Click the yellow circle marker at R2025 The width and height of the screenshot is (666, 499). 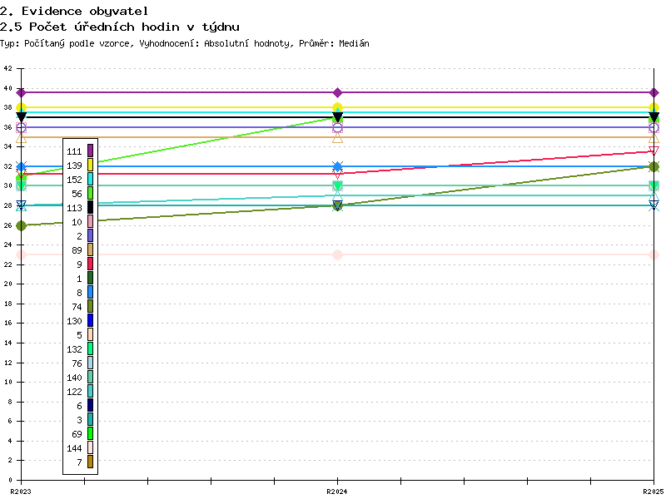(x=654, y=108)
